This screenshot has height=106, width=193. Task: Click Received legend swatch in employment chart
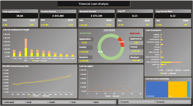click(40, 61)
